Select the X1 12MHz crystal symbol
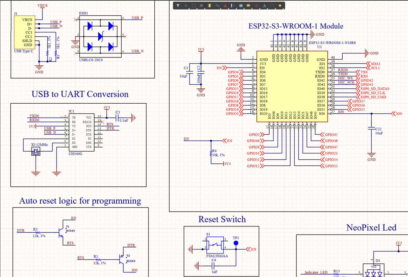The height and width of the screenshot is (277, 408). pyautogui.click(x=36, y=151)
